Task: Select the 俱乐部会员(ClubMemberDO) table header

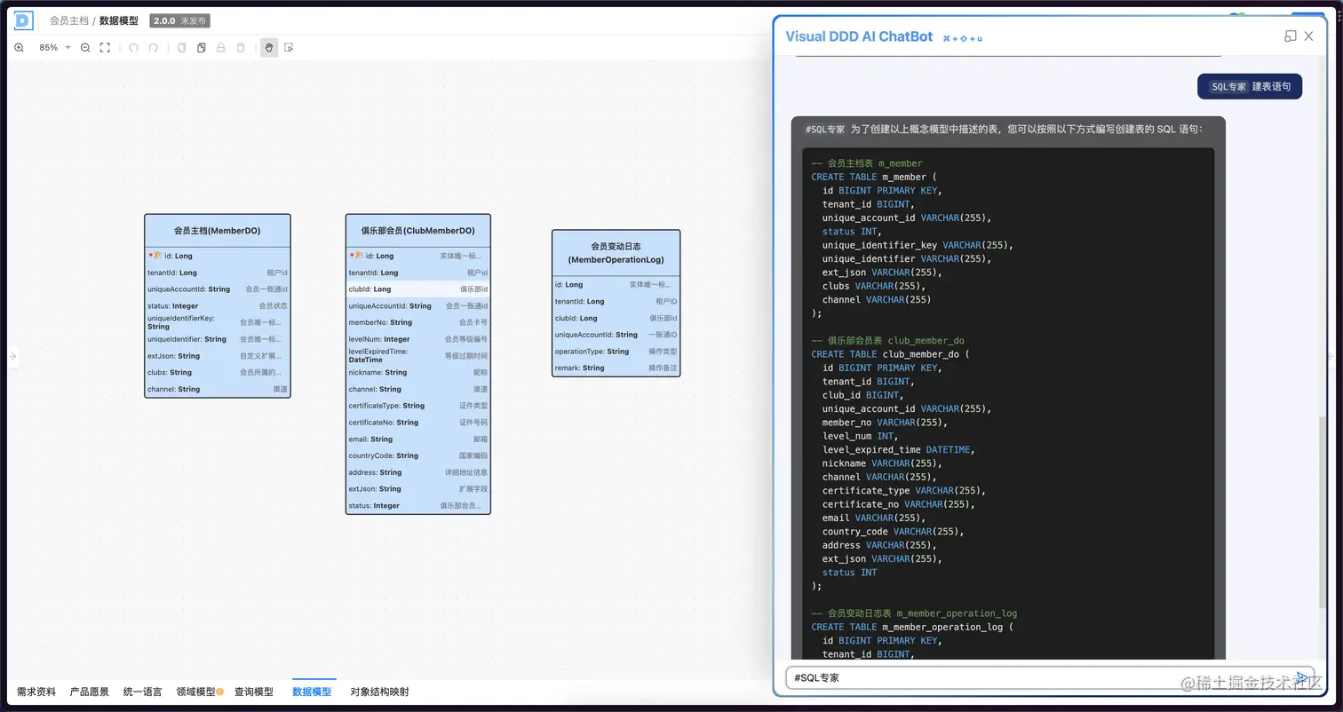Action: click(x=418, y=231)
